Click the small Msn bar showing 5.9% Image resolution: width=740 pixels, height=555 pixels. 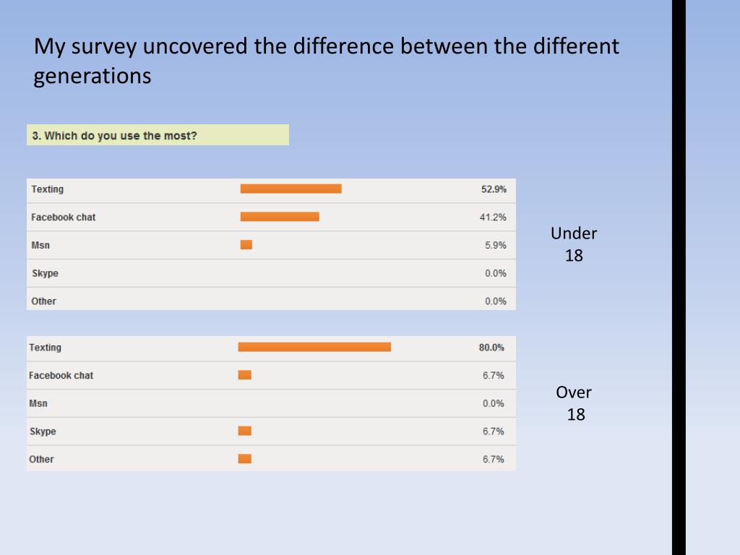click(246, 244)
